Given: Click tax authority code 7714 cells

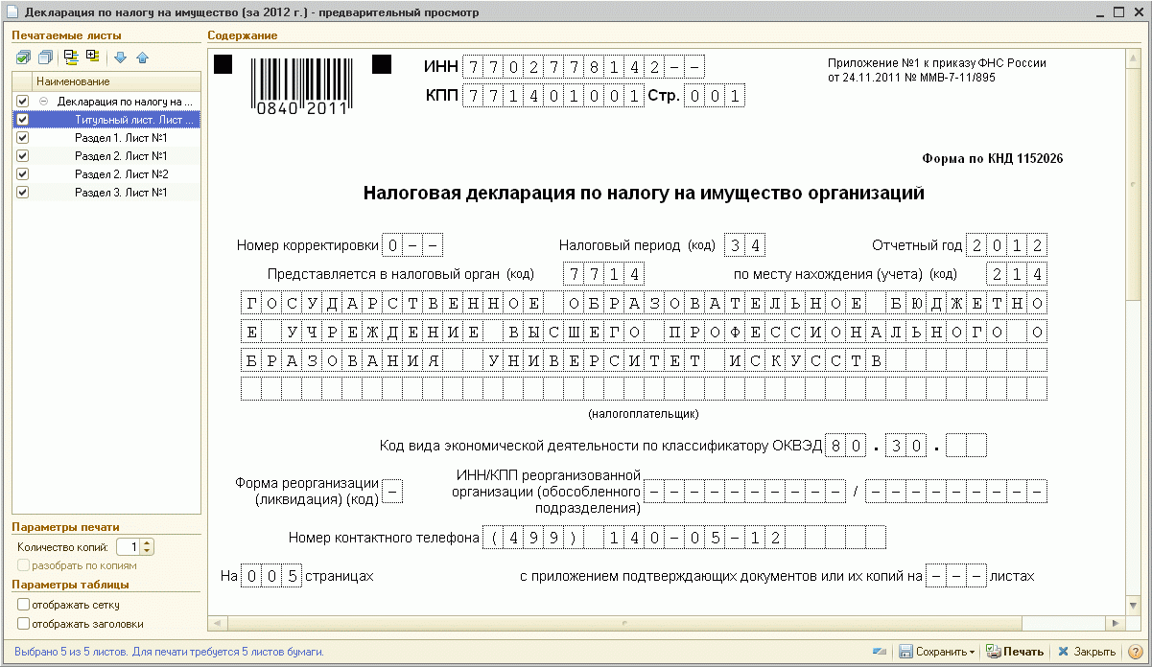Looking at the screenshot, I should coord(603,274).
